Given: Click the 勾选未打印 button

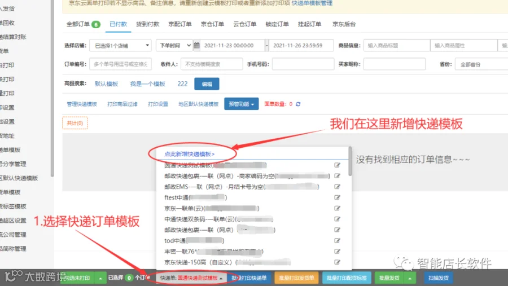Looking at the screenshot, I should coord(78,278).
